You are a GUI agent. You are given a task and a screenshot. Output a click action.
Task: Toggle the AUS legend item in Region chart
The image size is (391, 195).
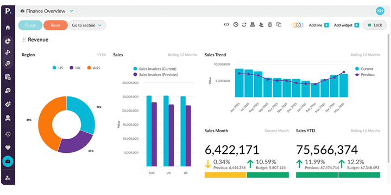point(93,68)
